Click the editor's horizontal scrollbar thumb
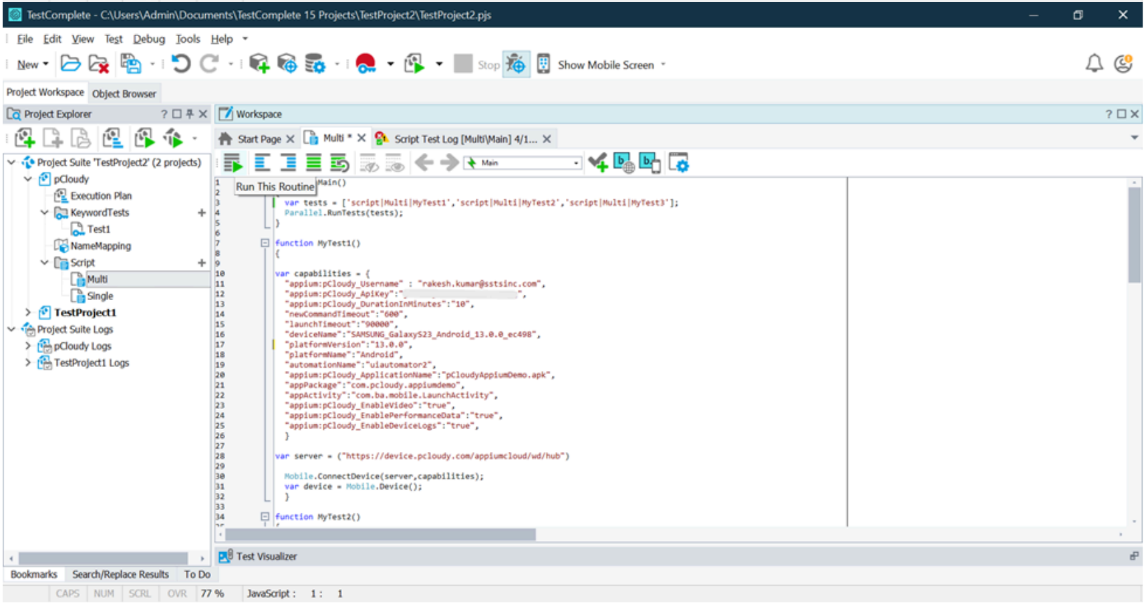The image size is (1144, 605). [x=380, y=535]
